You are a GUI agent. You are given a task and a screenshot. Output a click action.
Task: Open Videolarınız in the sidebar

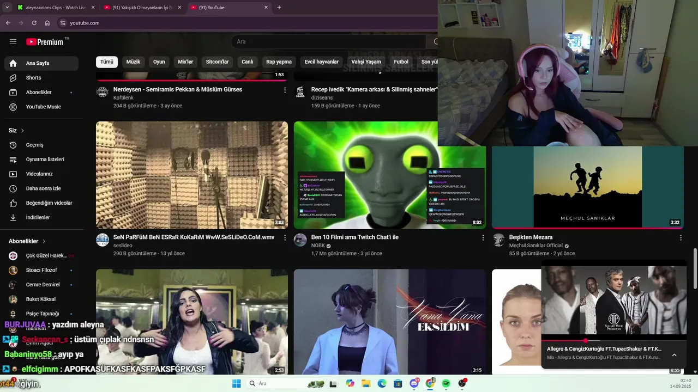[41, 174]
